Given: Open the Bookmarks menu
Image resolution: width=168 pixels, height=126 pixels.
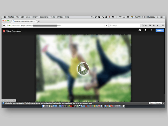Looking at the screenshot, I should tap(44, 17).
